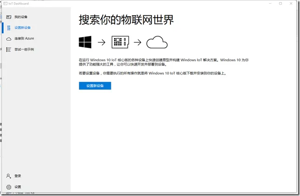
Task: Click the paragraph starting 在运行 Windows 10 IoT
Action: click(x=164, y=62)
